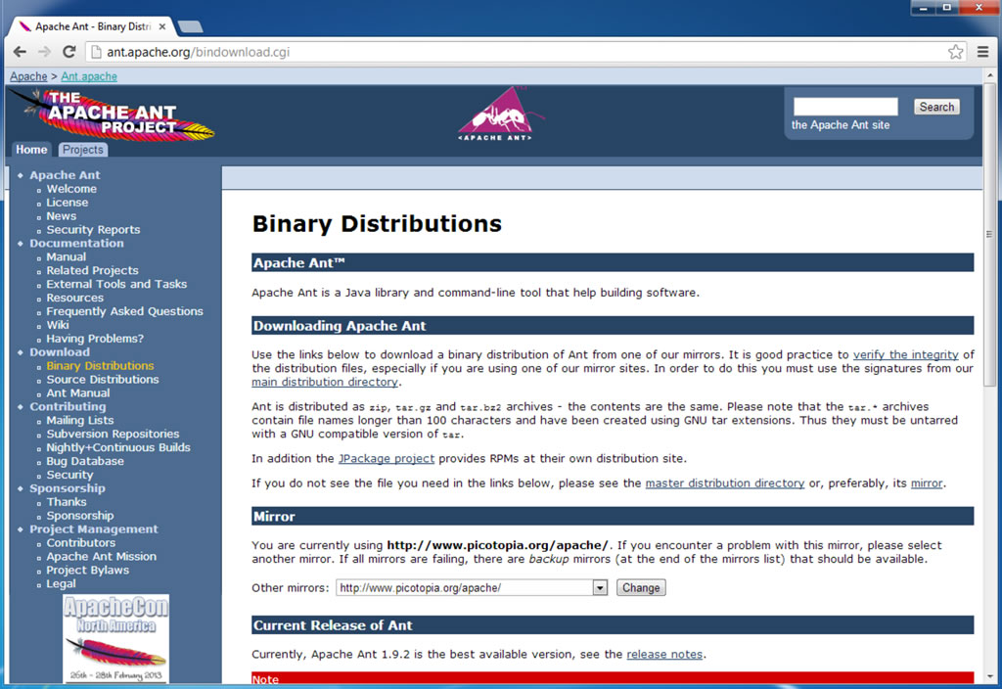This screenshot has width=1002, height=689.
Task: Open the Thanks sidebar link
Action: click(x=67, y=502)
